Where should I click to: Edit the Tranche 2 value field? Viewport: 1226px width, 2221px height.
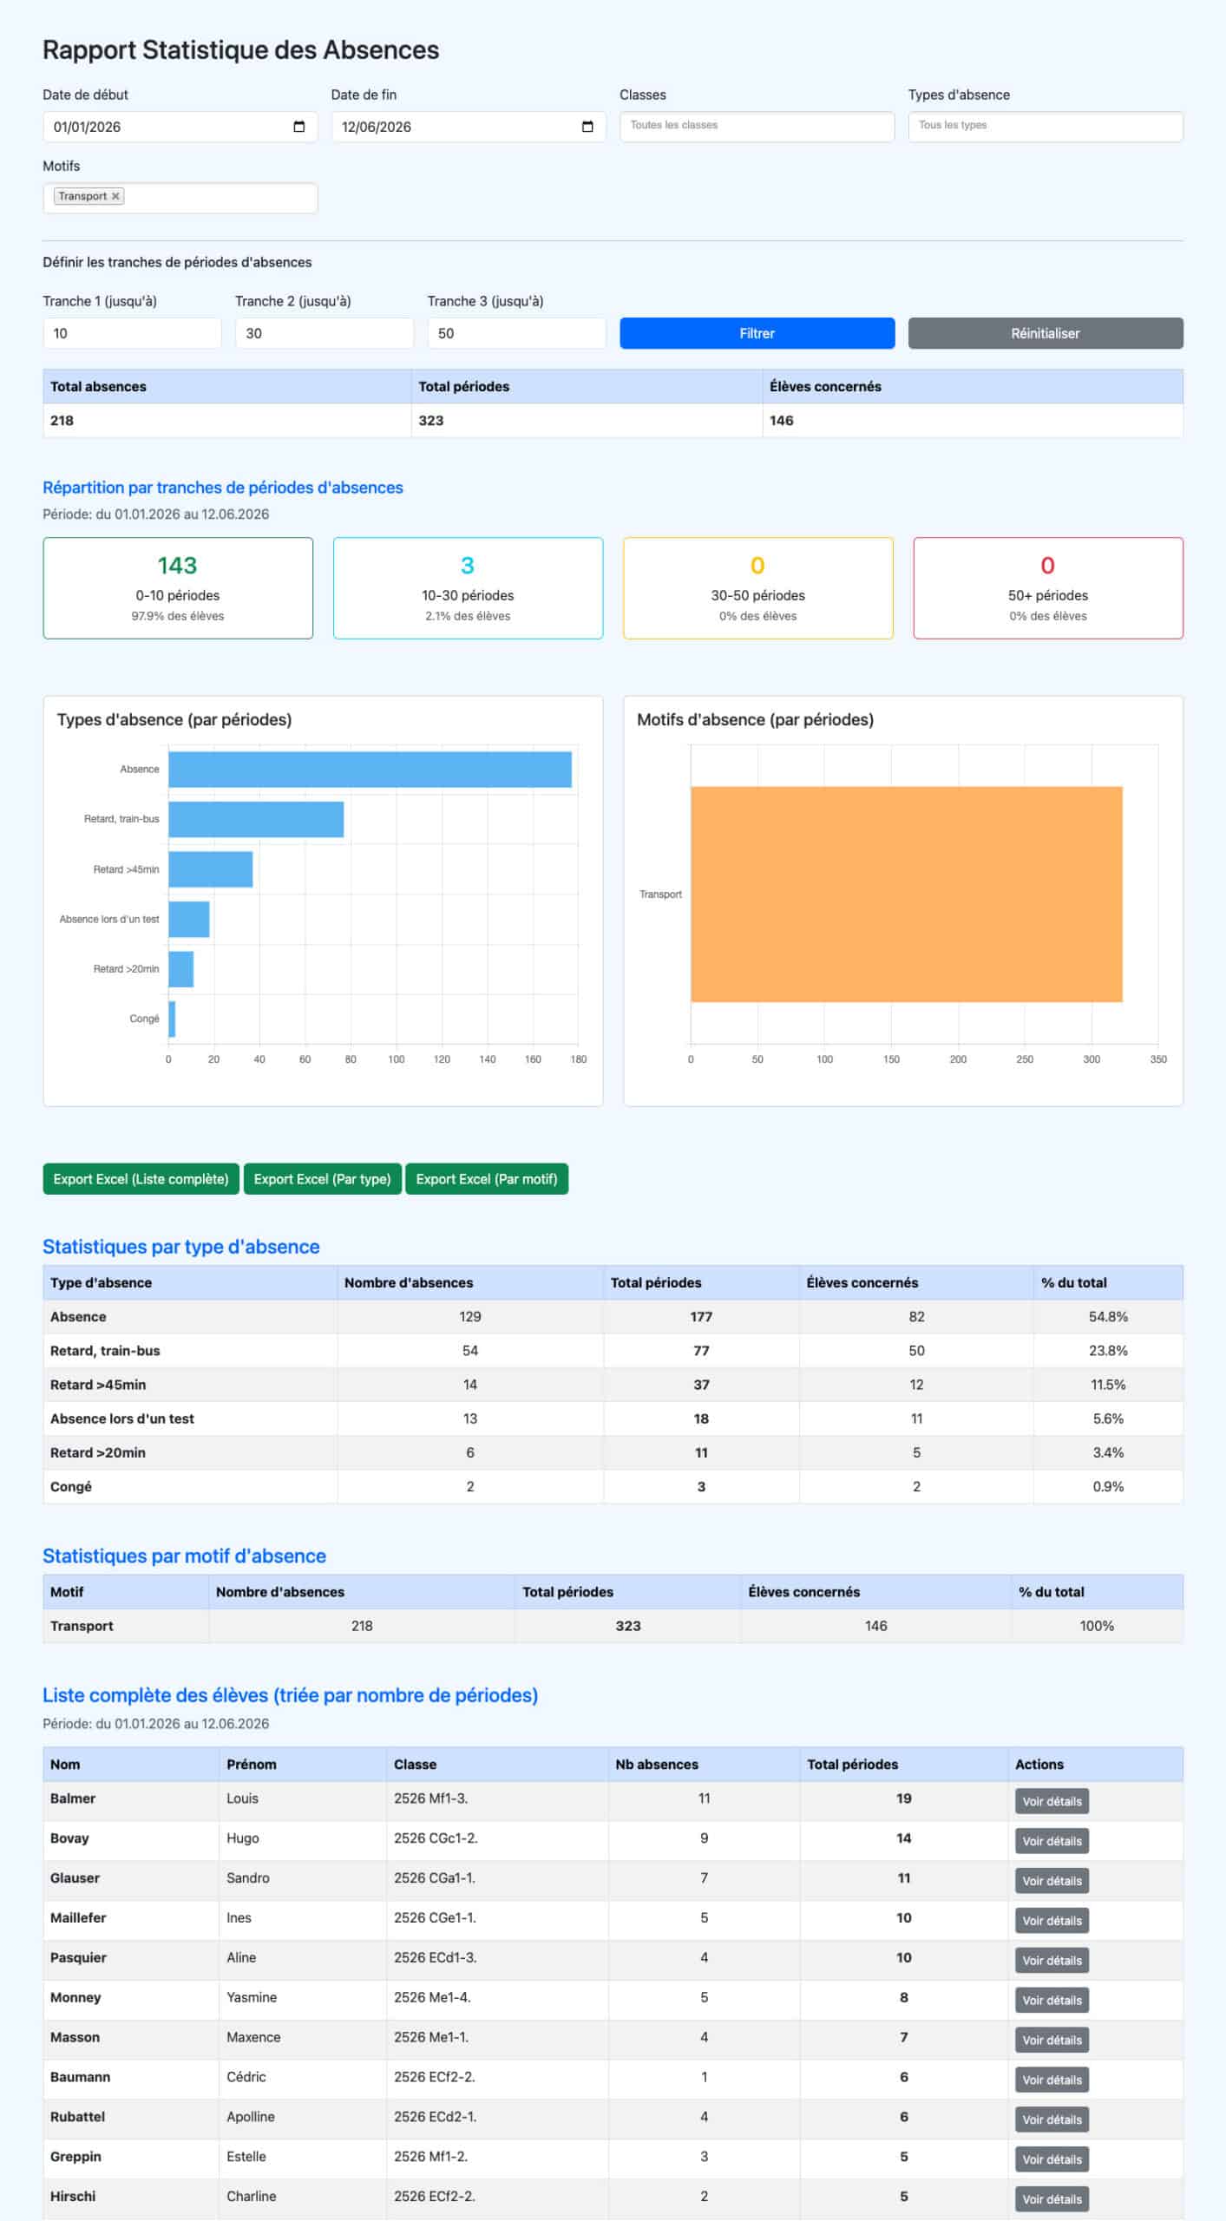pos(325,333)
